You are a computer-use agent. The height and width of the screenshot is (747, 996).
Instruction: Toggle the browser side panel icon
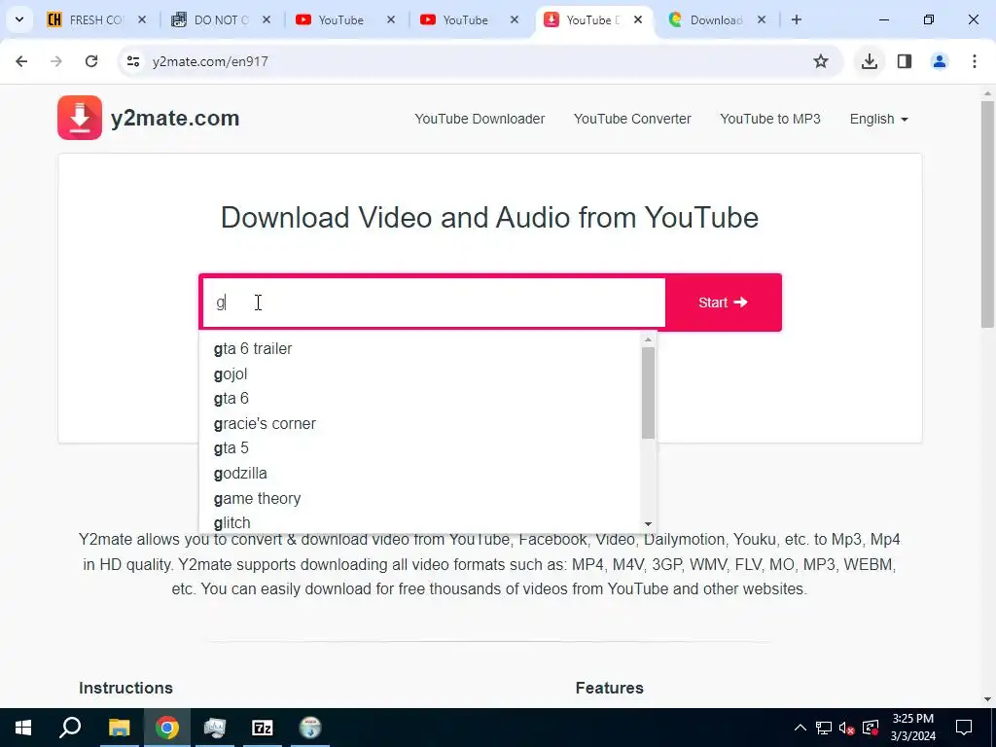tap(905, 61)
